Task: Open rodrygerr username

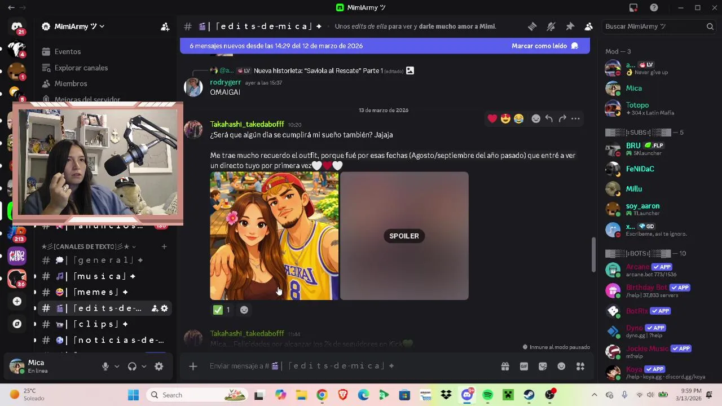Action: coord(225,82)
